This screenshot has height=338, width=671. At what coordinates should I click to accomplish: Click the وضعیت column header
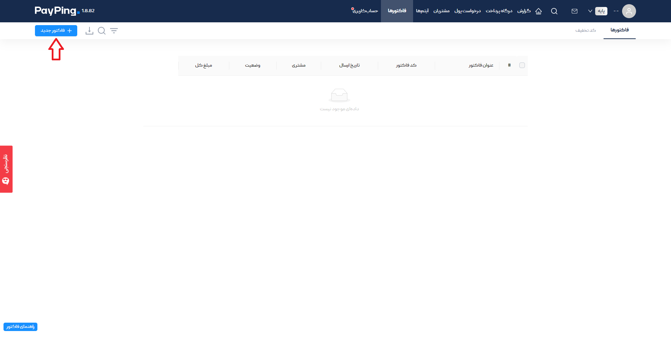click(253, 65)
